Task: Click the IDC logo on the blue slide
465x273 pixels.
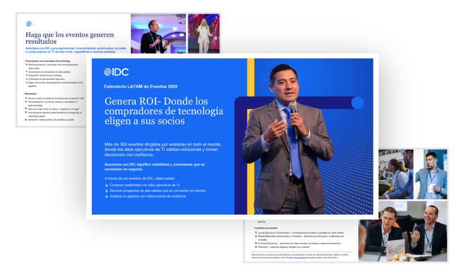Action: (x=117, y=72)
